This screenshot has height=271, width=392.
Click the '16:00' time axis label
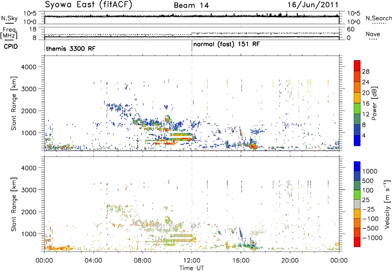(x=241, y=261)
